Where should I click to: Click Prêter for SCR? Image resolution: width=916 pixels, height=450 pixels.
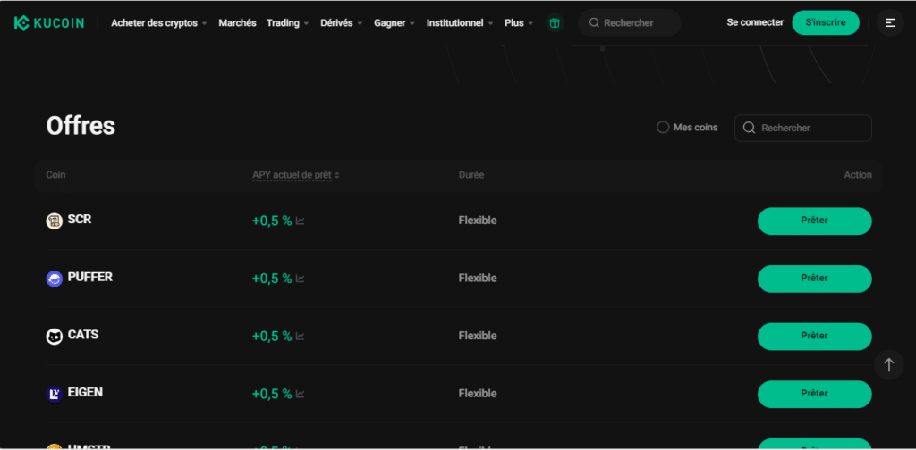pyautogui.click(x=814, y=221)
